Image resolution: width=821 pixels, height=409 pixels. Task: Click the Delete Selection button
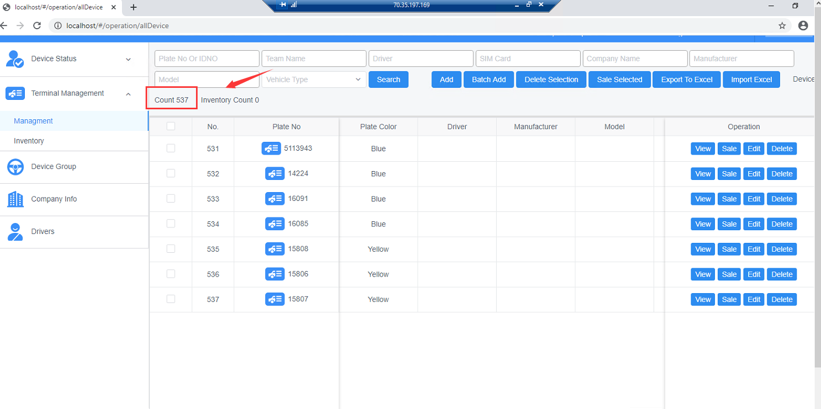[551, 79]
